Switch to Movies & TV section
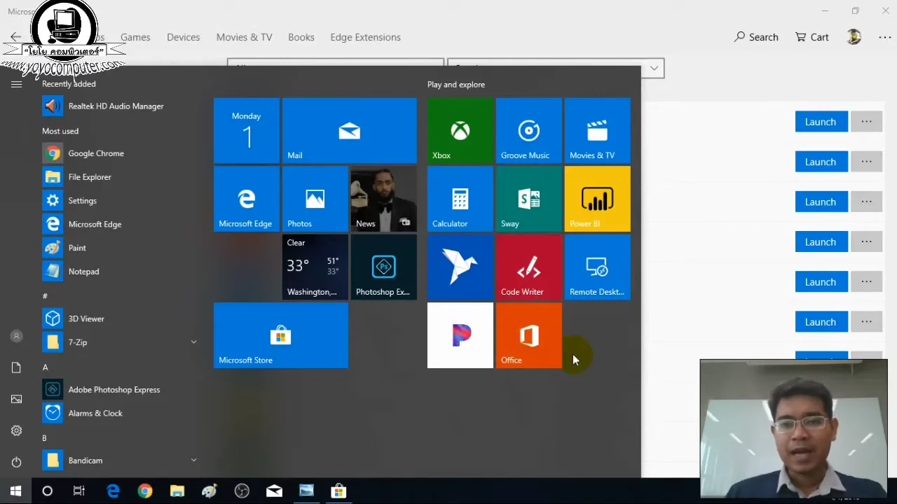 (244, 37)
